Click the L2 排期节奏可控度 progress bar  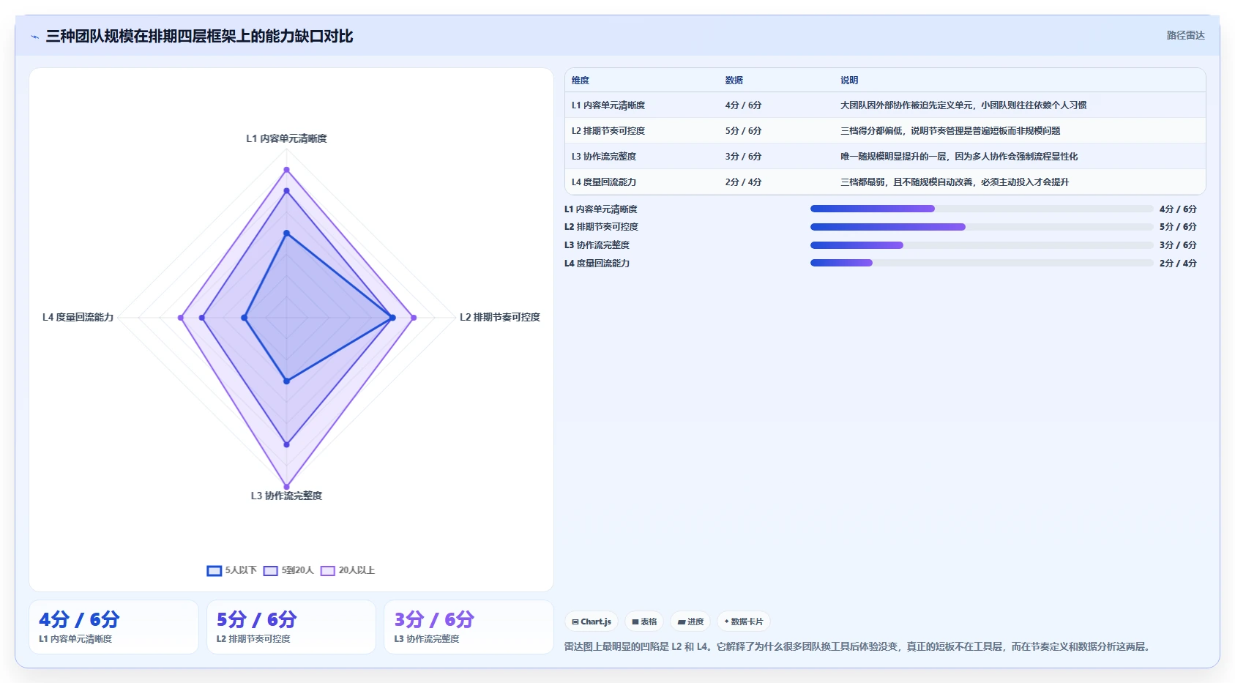[x=982, y=227]
